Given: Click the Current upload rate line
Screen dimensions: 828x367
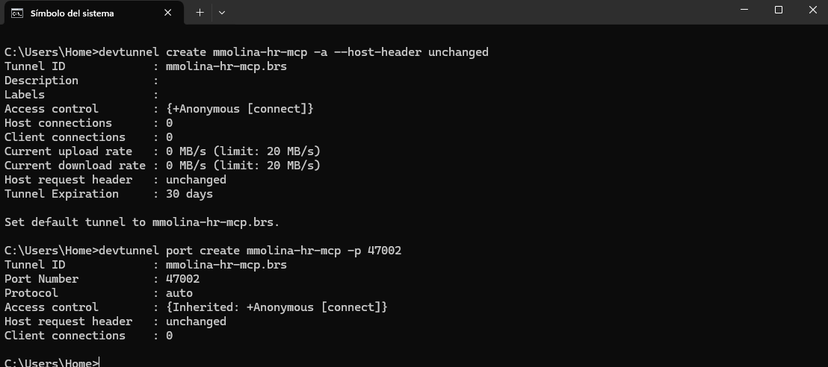Looking at the screenshot, I should point(162,151).
